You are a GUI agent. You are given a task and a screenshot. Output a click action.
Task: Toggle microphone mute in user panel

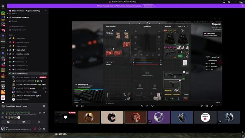(35, 129)
